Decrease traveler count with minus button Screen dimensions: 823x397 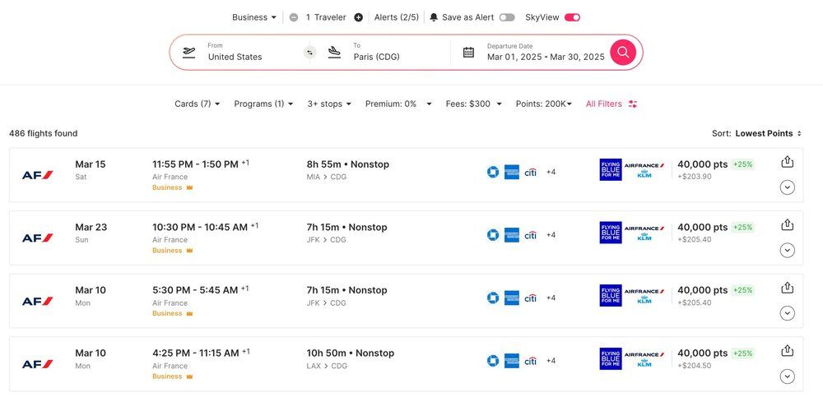point(294,17)
